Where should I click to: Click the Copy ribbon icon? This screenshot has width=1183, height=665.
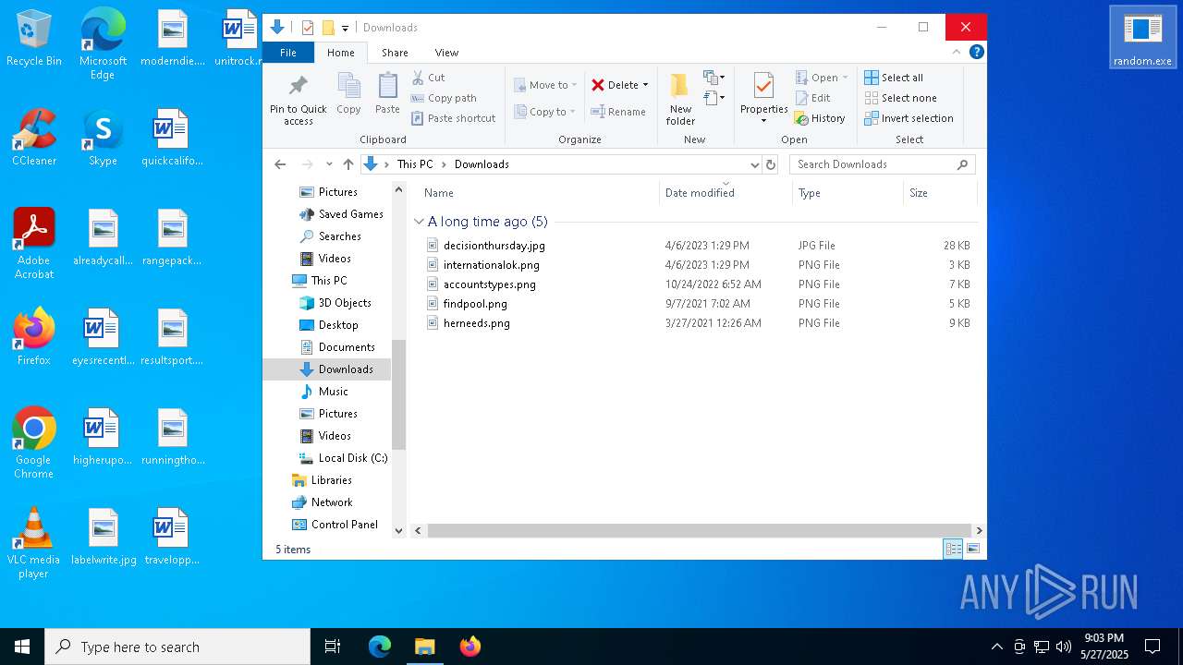tap(348, 93)
